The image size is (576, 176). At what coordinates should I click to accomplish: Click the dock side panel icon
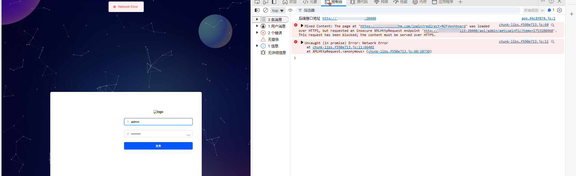(x=274, y=2)
